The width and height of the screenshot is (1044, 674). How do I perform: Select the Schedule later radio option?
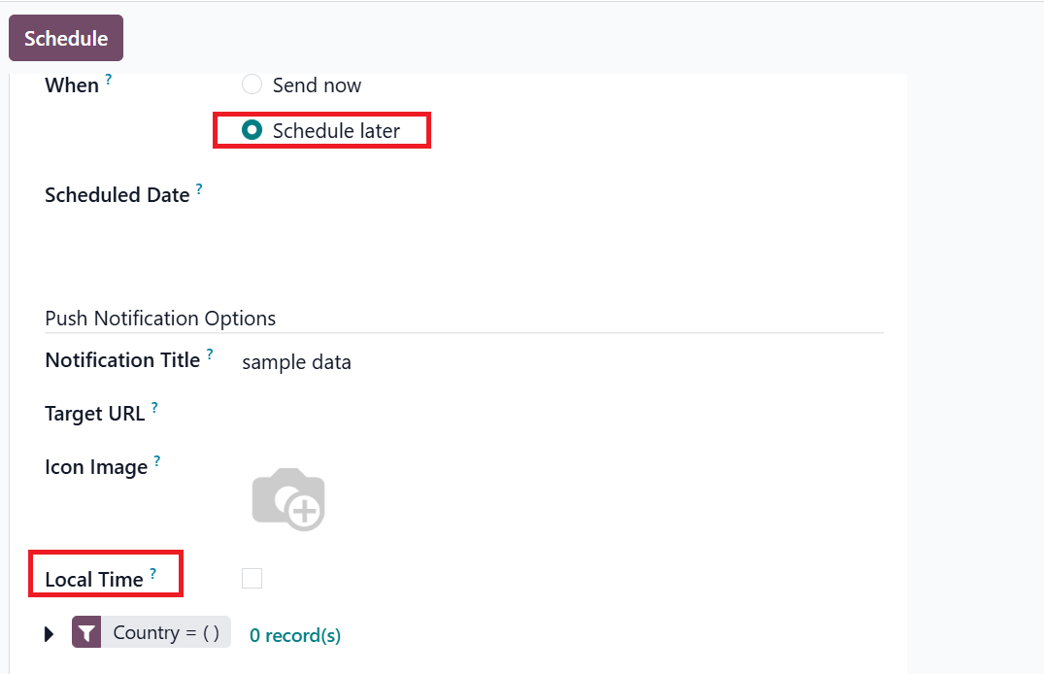tap(253, 130)
